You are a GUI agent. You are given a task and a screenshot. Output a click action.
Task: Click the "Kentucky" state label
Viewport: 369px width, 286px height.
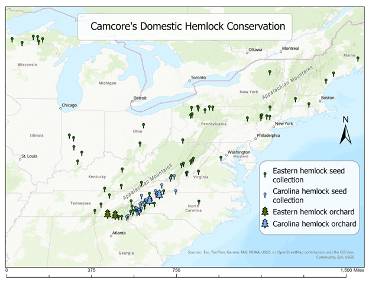[x=97, y=176]
